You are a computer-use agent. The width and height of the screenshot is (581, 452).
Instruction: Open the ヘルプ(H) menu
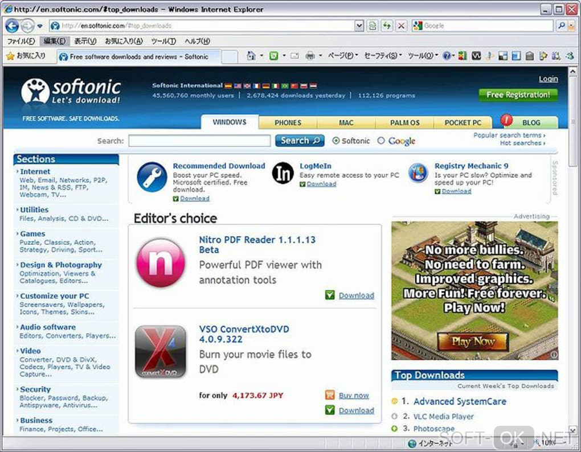pos(198,41)
